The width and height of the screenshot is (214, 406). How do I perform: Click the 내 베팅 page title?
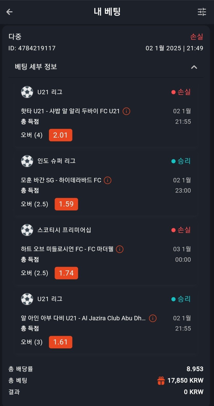[x=107, y=12]
